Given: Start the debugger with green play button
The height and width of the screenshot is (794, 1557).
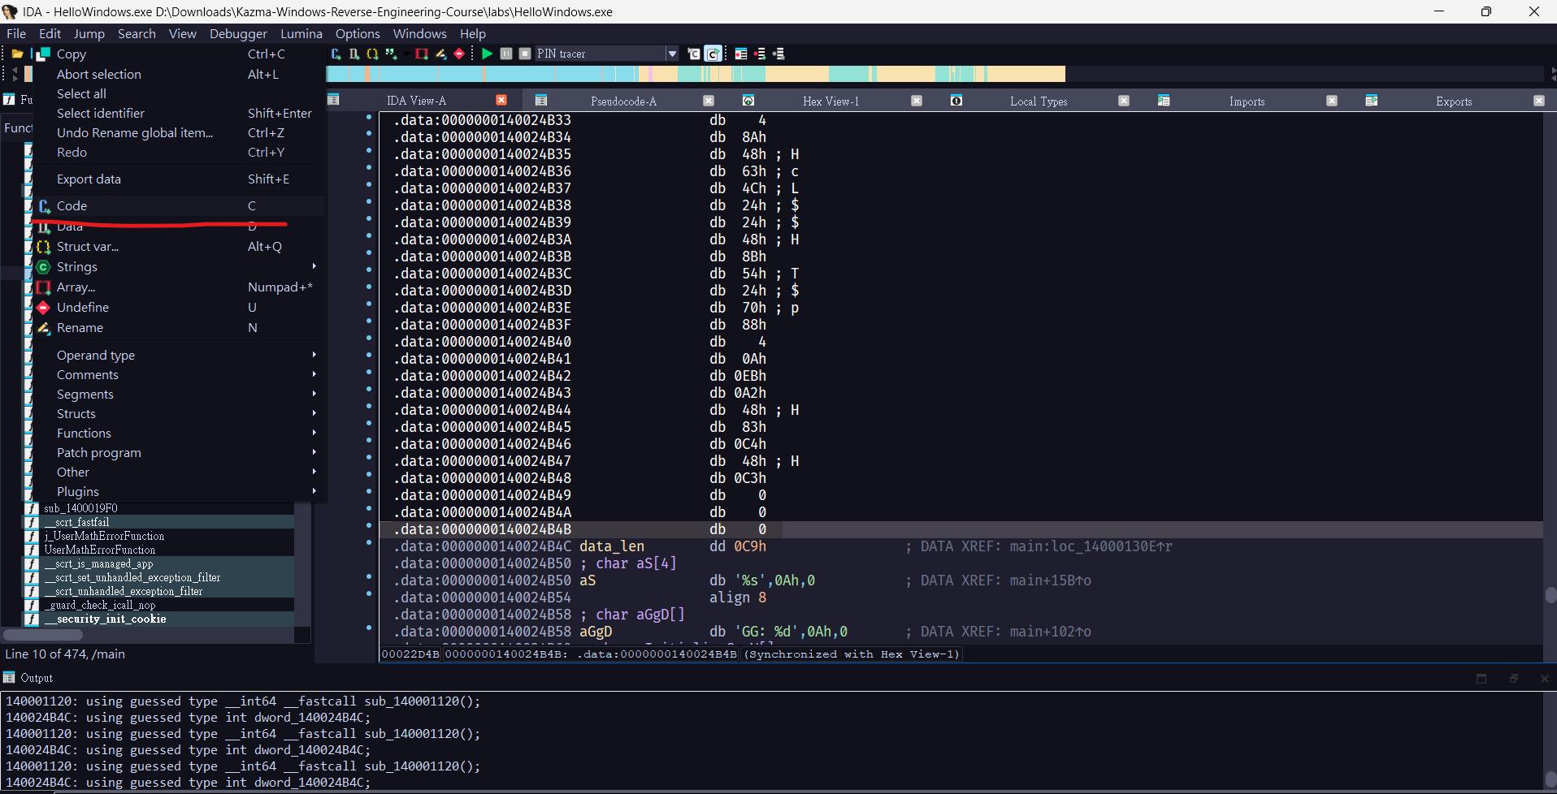Looking at the screenshot, I should click(487, 54).
